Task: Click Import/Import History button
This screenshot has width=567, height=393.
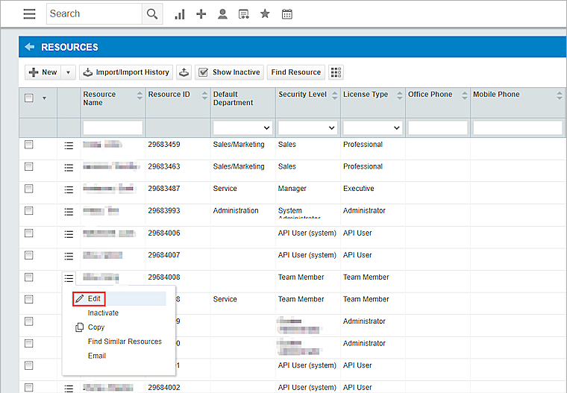Action: point(126,72)
